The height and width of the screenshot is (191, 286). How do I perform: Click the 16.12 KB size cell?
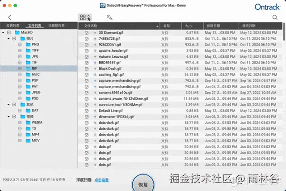[x=191, y=75]
